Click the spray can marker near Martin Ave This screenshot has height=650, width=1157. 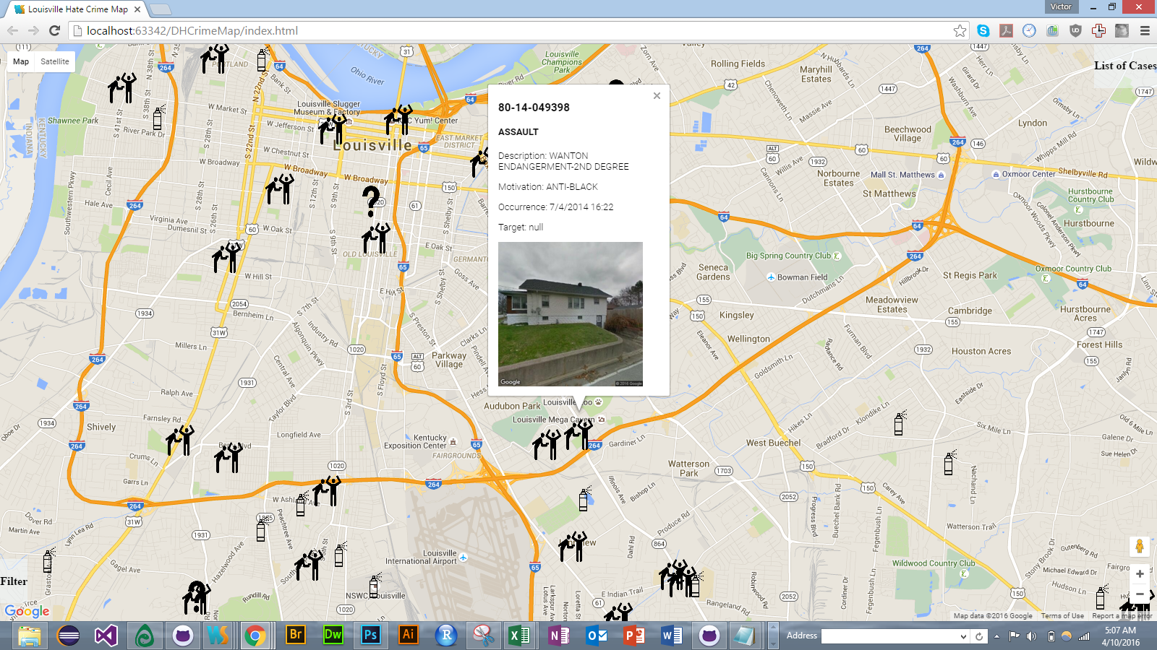coord(48,560)
